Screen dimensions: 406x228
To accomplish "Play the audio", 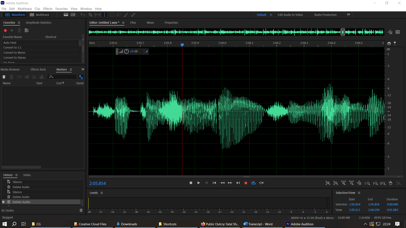I will [x=199, y=183].
